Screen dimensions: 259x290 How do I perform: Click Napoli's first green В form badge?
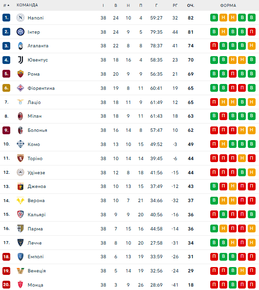[x=214, y=18]
